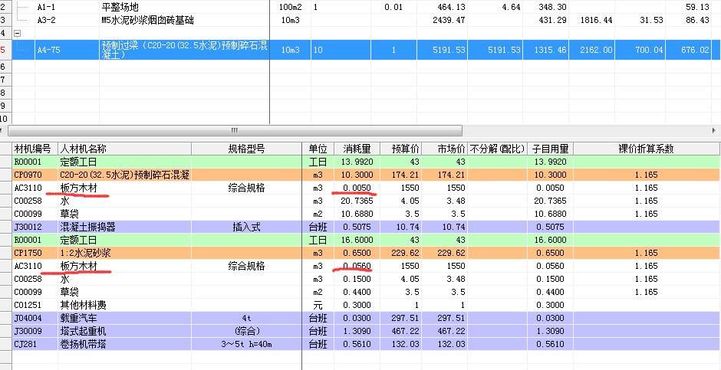Image resolution: width=721 pixels, height=370 pixels.
Task: Click the 0.0560 consumption of 板方木材
Action: [x=357, y=266]
